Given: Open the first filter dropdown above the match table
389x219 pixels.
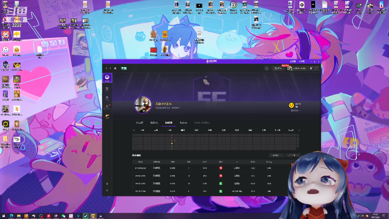Looking at the screenshot, I should pyautogui.click(x=276, y=155).
